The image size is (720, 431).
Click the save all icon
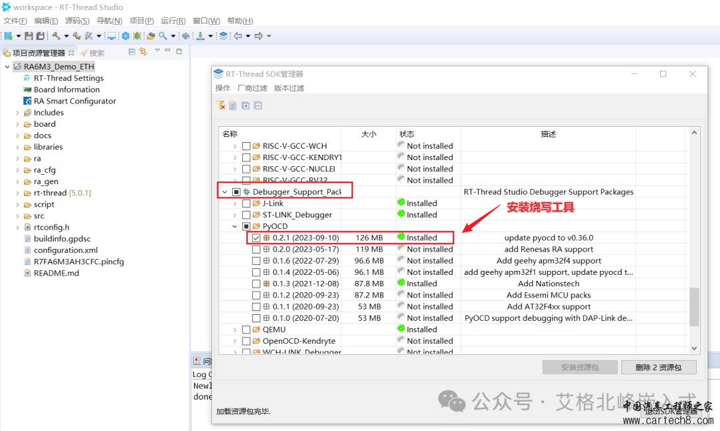tap(41, 36)
